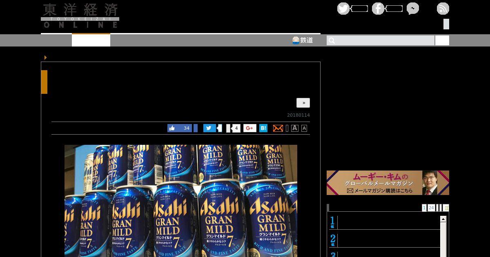490x257 pixels.
Task: Go to next page with » button
Action: [303, 103]
